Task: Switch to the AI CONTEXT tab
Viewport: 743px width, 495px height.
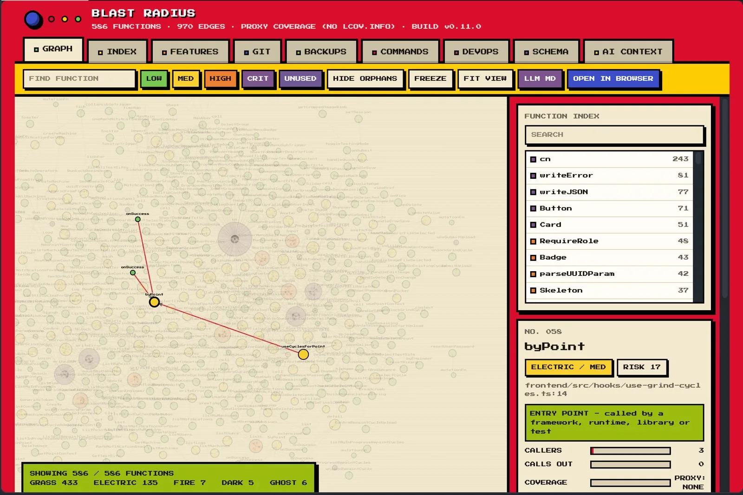Action: 628,52
